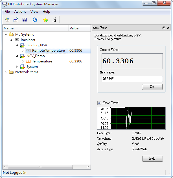Click the new view toolbar icon

(7, 20)
